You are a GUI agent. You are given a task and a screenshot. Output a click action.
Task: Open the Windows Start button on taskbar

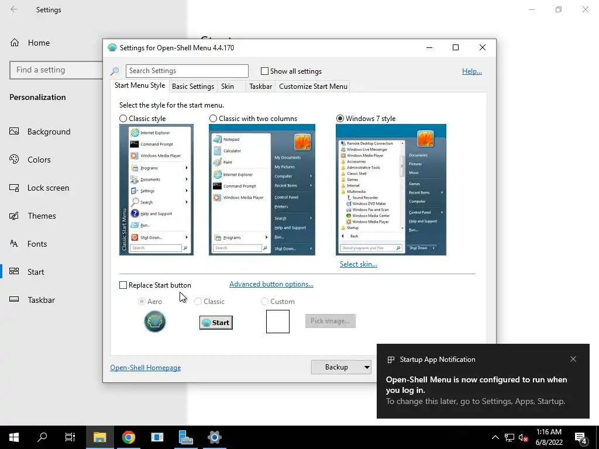[14, 437]
